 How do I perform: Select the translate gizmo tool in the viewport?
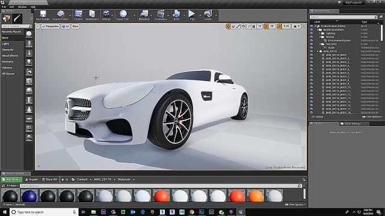point(228,26)
